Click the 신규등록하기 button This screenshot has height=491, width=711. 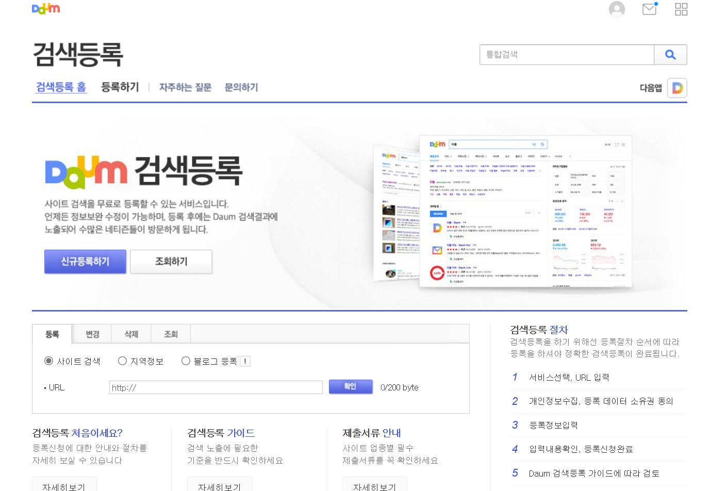(x=85, y=261)
